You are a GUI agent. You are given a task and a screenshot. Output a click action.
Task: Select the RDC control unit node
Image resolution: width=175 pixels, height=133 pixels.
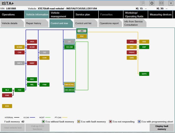coord(32,79)
